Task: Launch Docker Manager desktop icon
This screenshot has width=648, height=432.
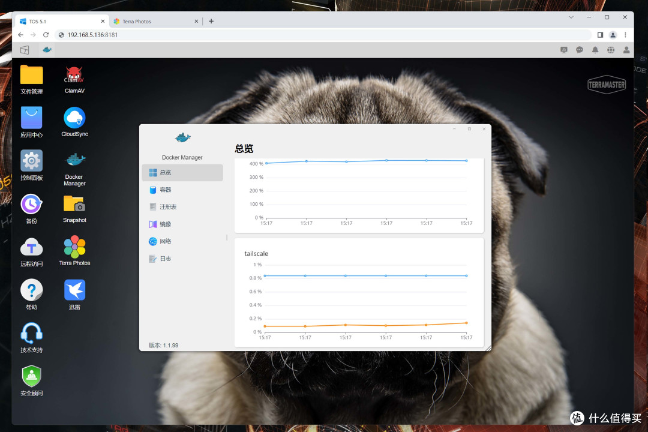Action: tap(74, 169)
